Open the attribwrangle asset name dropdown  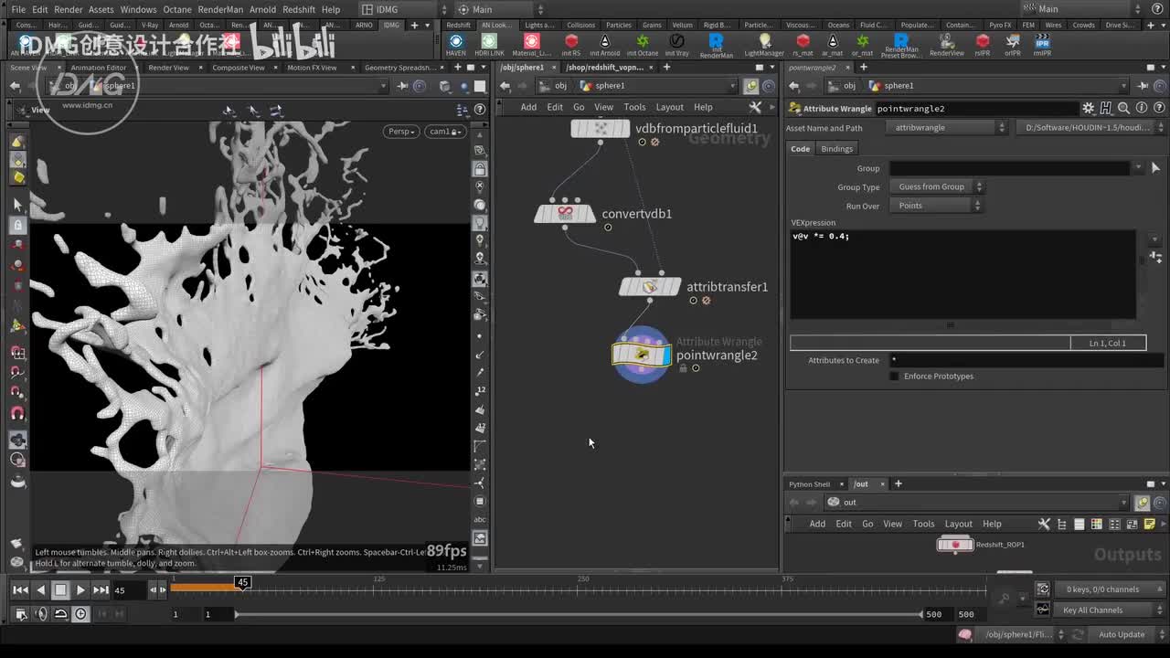pos(947,128)
